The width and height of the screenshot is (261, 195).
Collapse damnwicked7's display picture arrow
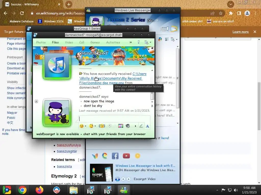[x=36, y=54]
